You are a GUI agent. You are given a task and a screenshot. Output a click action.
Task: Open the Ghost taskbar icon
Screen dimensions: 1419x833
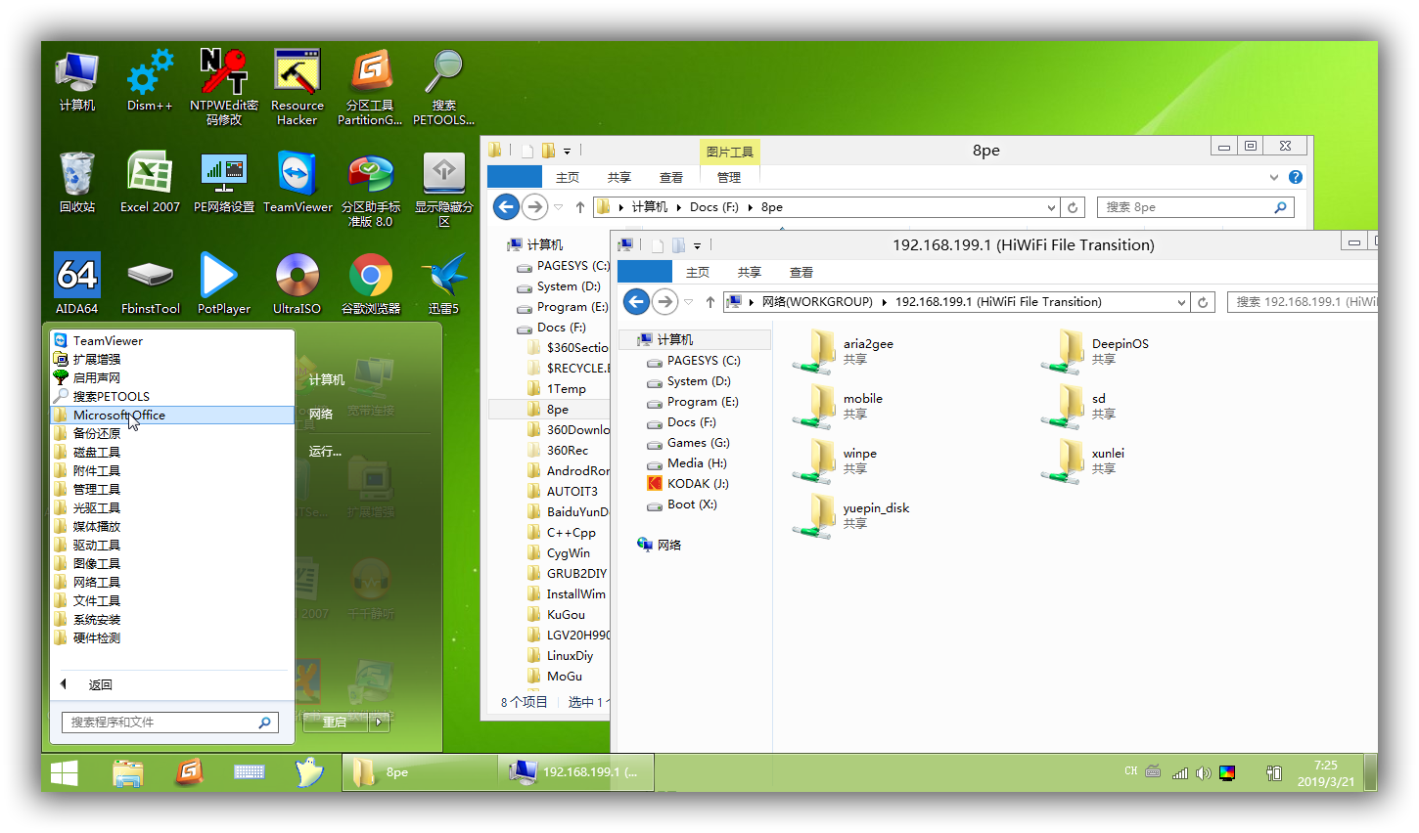(x=309, y=772)
